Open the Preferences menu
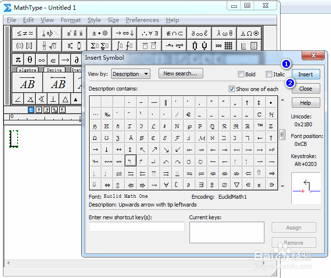This screenshot has width=331, height=278. (142, 20)
